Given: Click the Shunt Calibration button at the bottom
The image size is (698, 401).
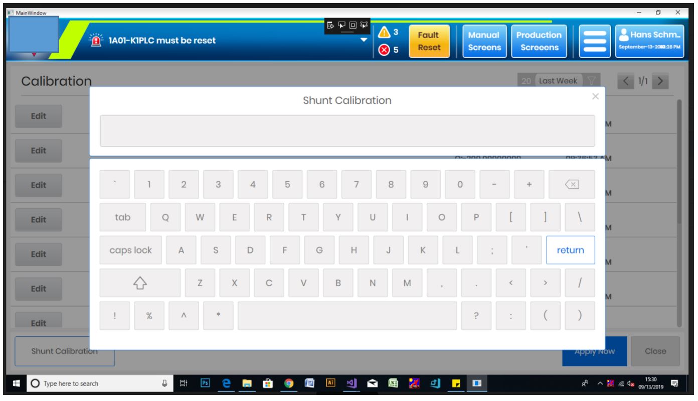Looking at the screenshot, I should click(x=65, y=351).
